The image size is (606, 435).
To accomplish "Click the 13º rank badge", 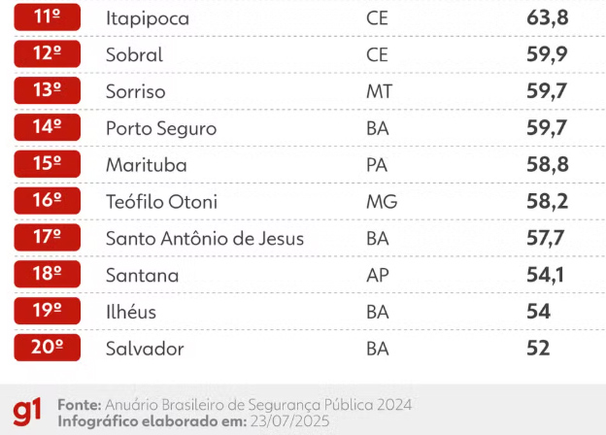I will 48,90.
